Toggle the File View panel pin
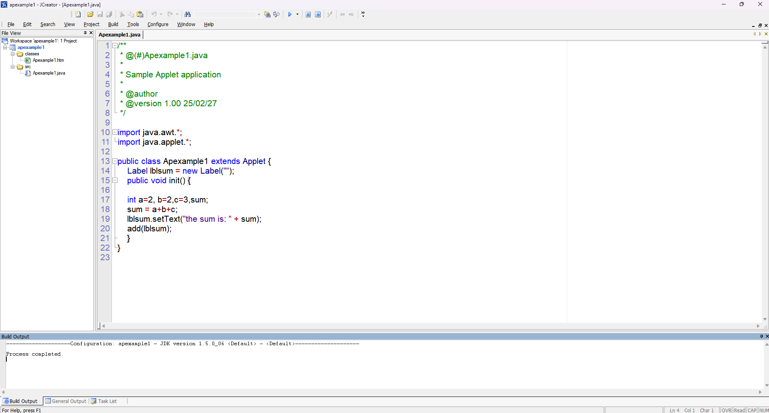This screenshot has width=769, height=413. point(85,33)
